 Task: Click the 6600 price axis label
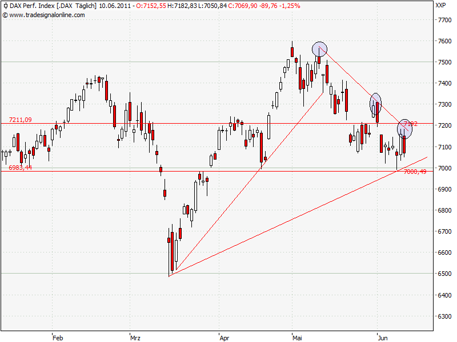pyautogui.click(x=445, y=253)
